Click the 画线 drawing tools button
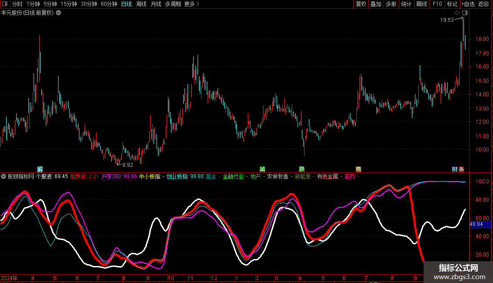Screen dimensions: 493x283 [421, 4]
